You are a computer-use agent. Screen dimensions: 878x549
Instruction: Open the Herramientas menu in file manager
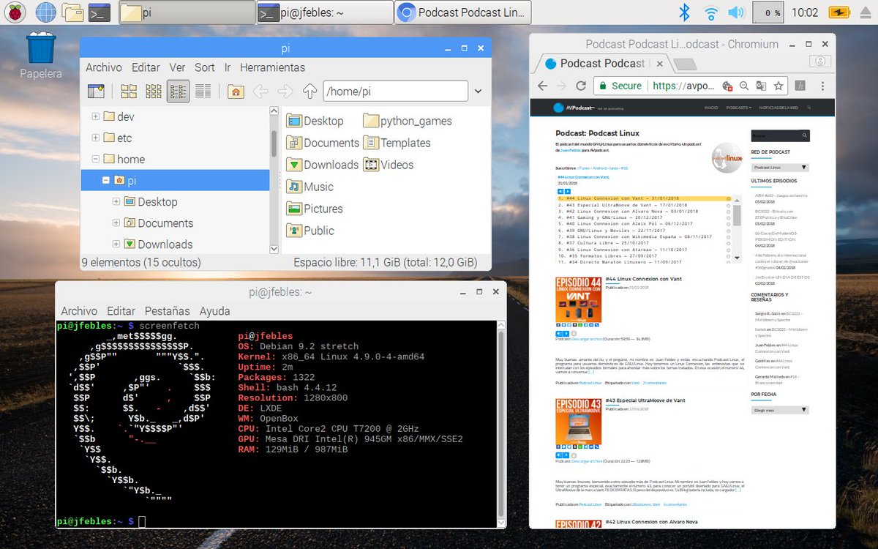[x=273, y=67]
